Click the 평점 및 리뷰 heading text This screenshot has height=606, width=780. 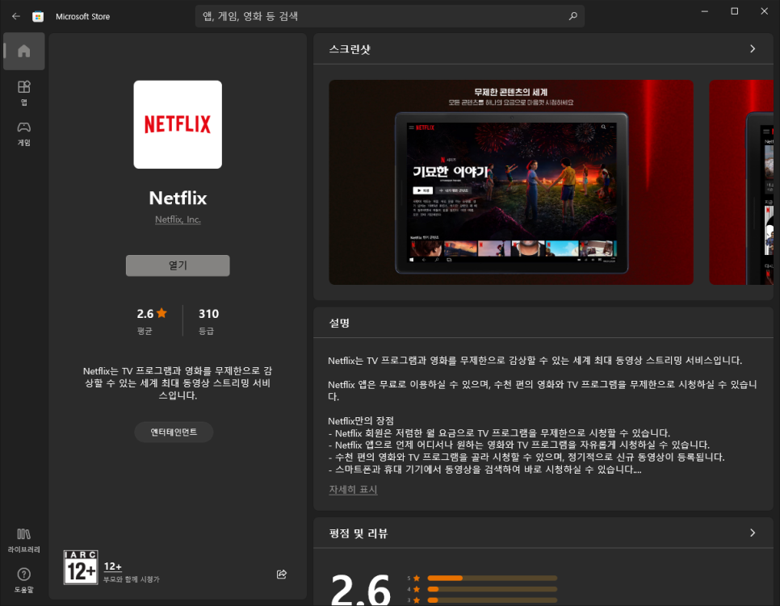(359, 533)
